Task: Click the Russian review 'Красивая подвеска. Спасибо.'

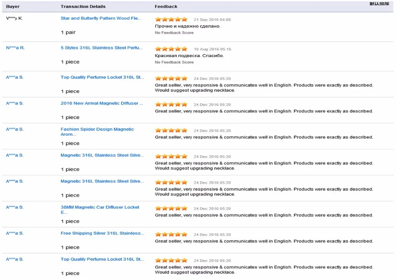Action: [189, 56]
